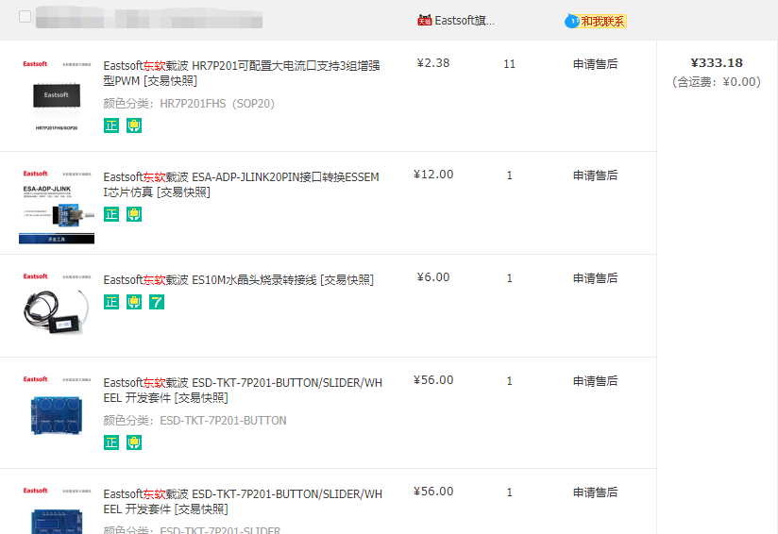Click the blue Wangwang chat icon
Image resolution: width=778 pixels, height=534 pixels.
[x=571, y=21]
